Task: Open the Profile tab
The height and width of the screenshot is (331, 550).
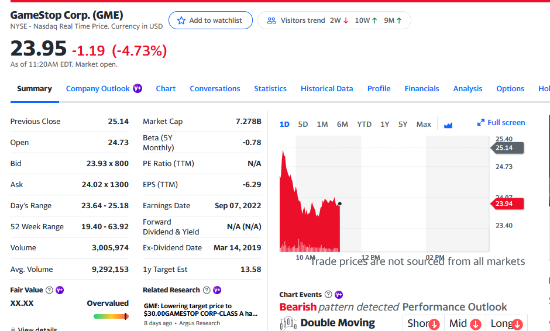Action: [379, 89]
